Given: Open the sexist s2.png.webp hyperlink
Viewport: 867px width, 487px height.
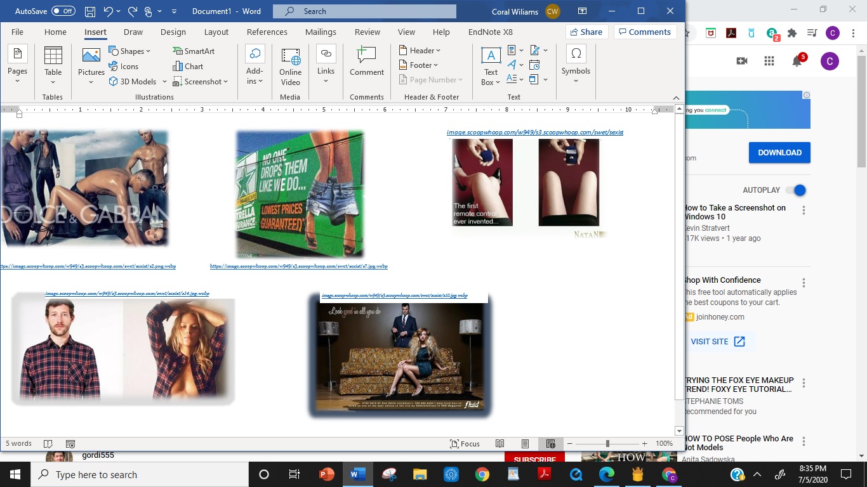Looking at the screenshot, I should [x=88, y=266].
